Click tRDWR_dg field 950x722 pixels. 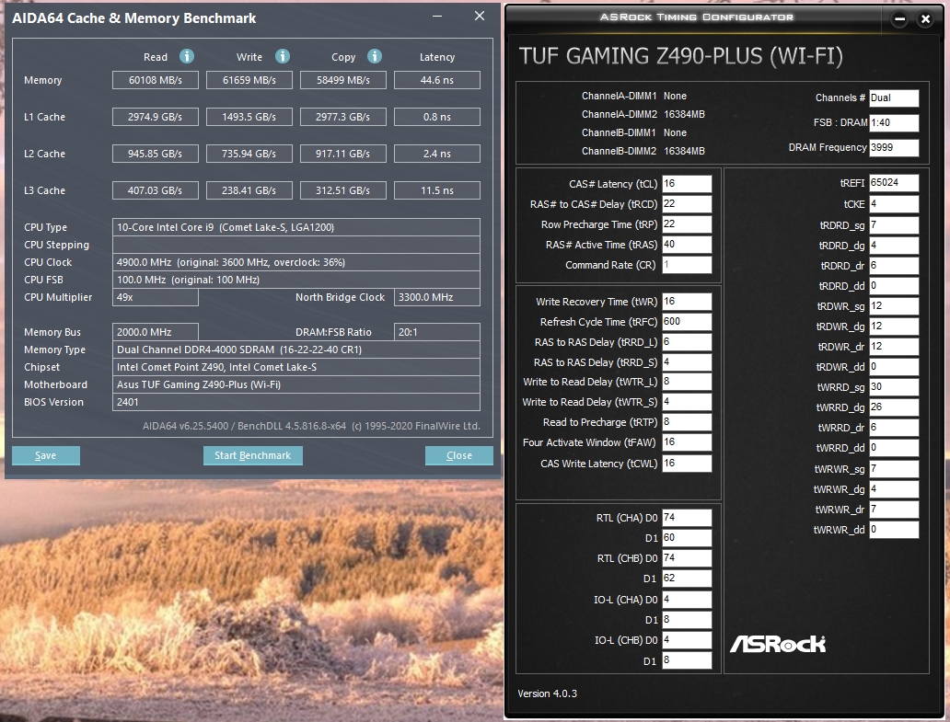pyautogui.click(x=894, y=327)
